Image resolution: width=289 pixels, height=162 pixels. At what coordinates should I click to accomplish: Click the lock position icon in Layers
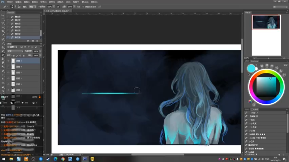(20, 55)
